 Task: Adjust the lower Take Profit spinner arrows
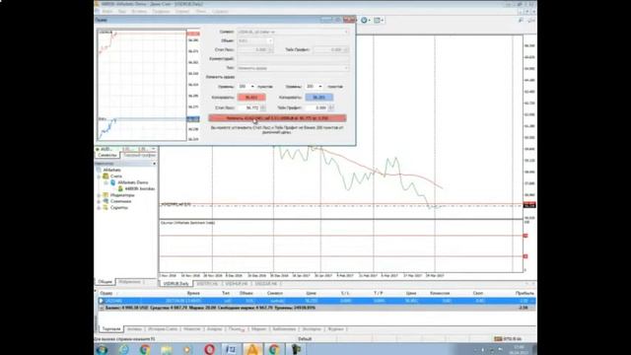coord(331,107)
